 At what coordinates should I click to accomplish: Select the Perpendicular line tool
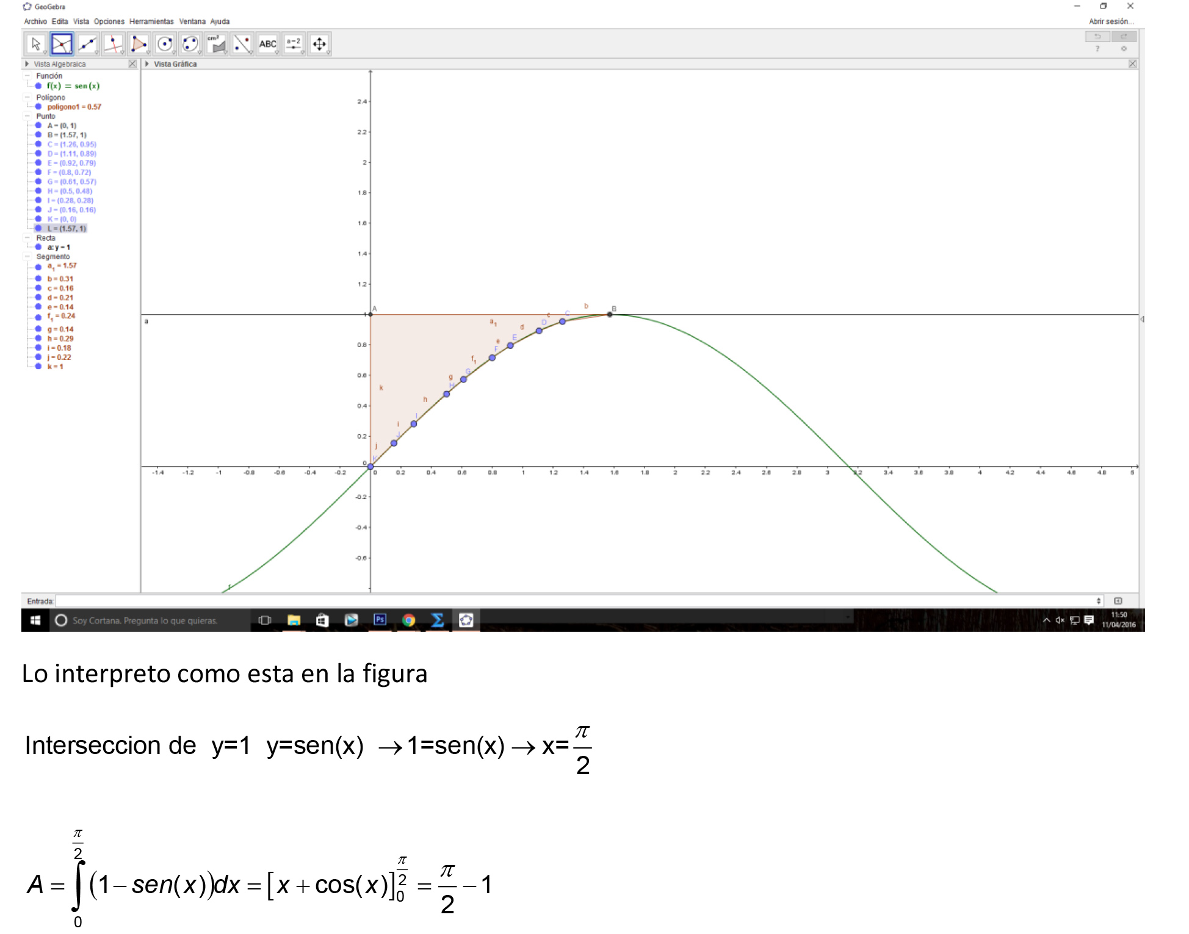click(114, 44)
